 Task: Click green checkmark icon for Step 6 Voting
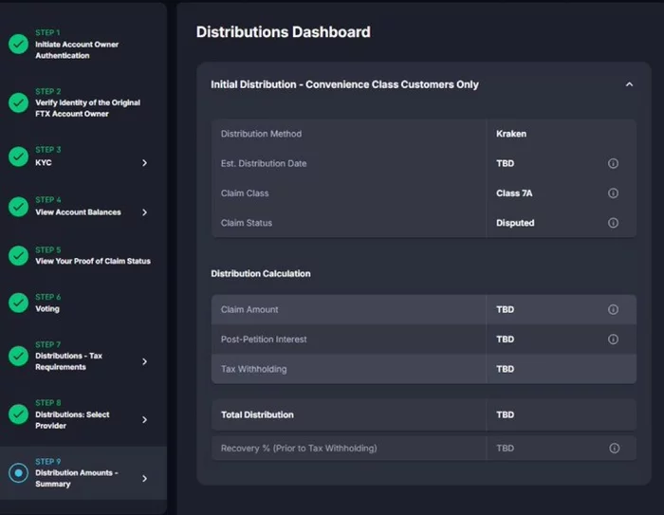coord(18,303)
